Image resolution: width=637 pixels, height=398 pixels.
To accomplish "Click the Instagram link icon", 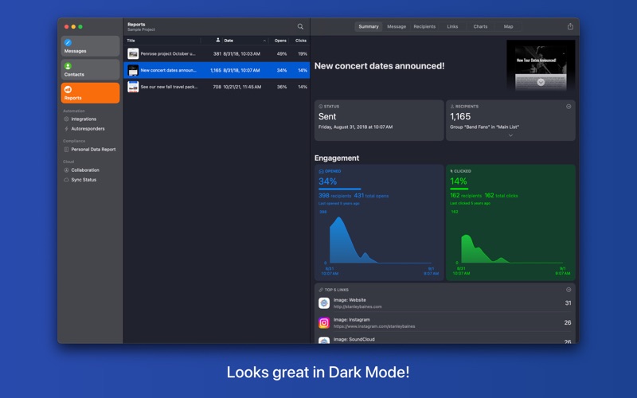I will tap(324, 322).
